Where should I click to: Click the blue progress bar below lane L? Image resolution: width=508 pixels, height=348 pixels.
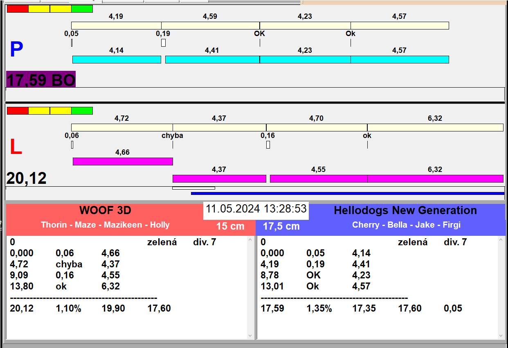[x=347, y=193]
